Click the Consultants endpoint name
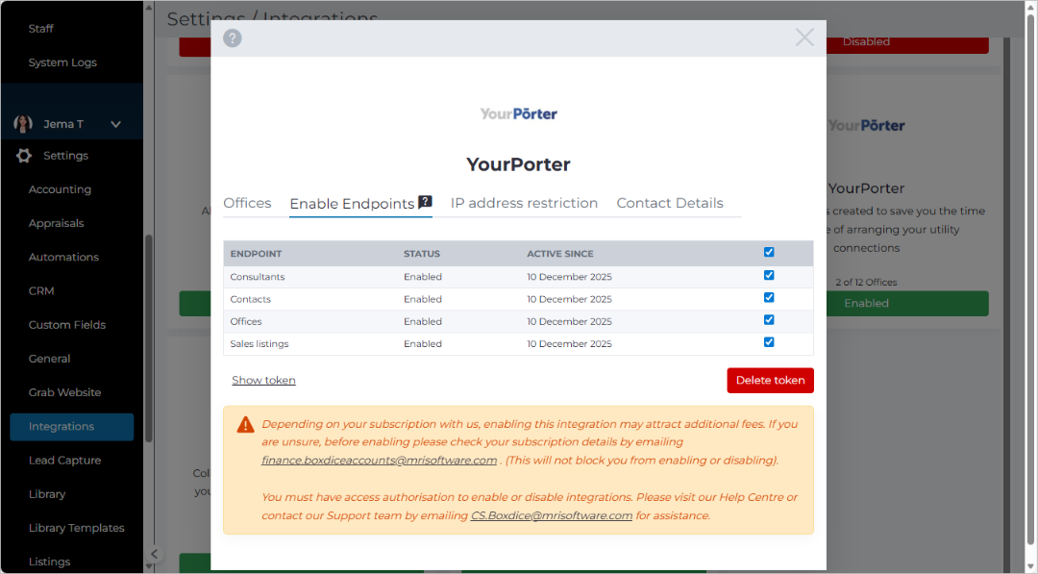1038x574 pixels. [258, 277]
